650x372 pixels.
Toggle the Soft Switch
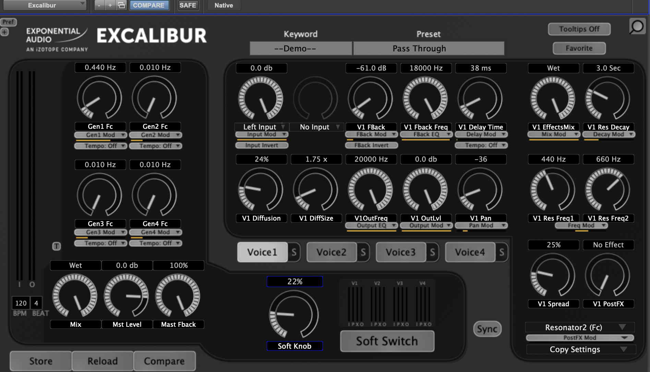(387, 341)
